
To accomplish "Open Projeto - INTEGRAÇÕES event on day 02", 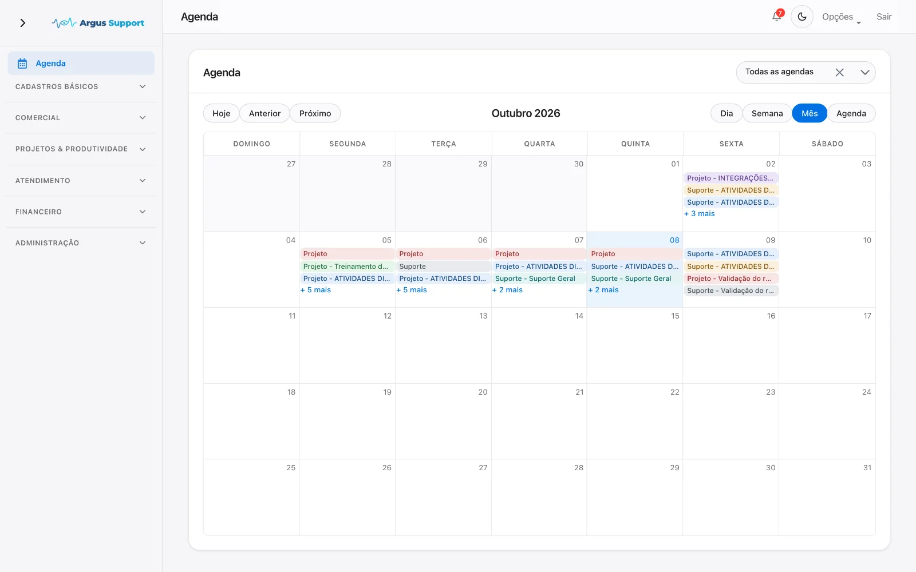I will click(x=731, y=178).
